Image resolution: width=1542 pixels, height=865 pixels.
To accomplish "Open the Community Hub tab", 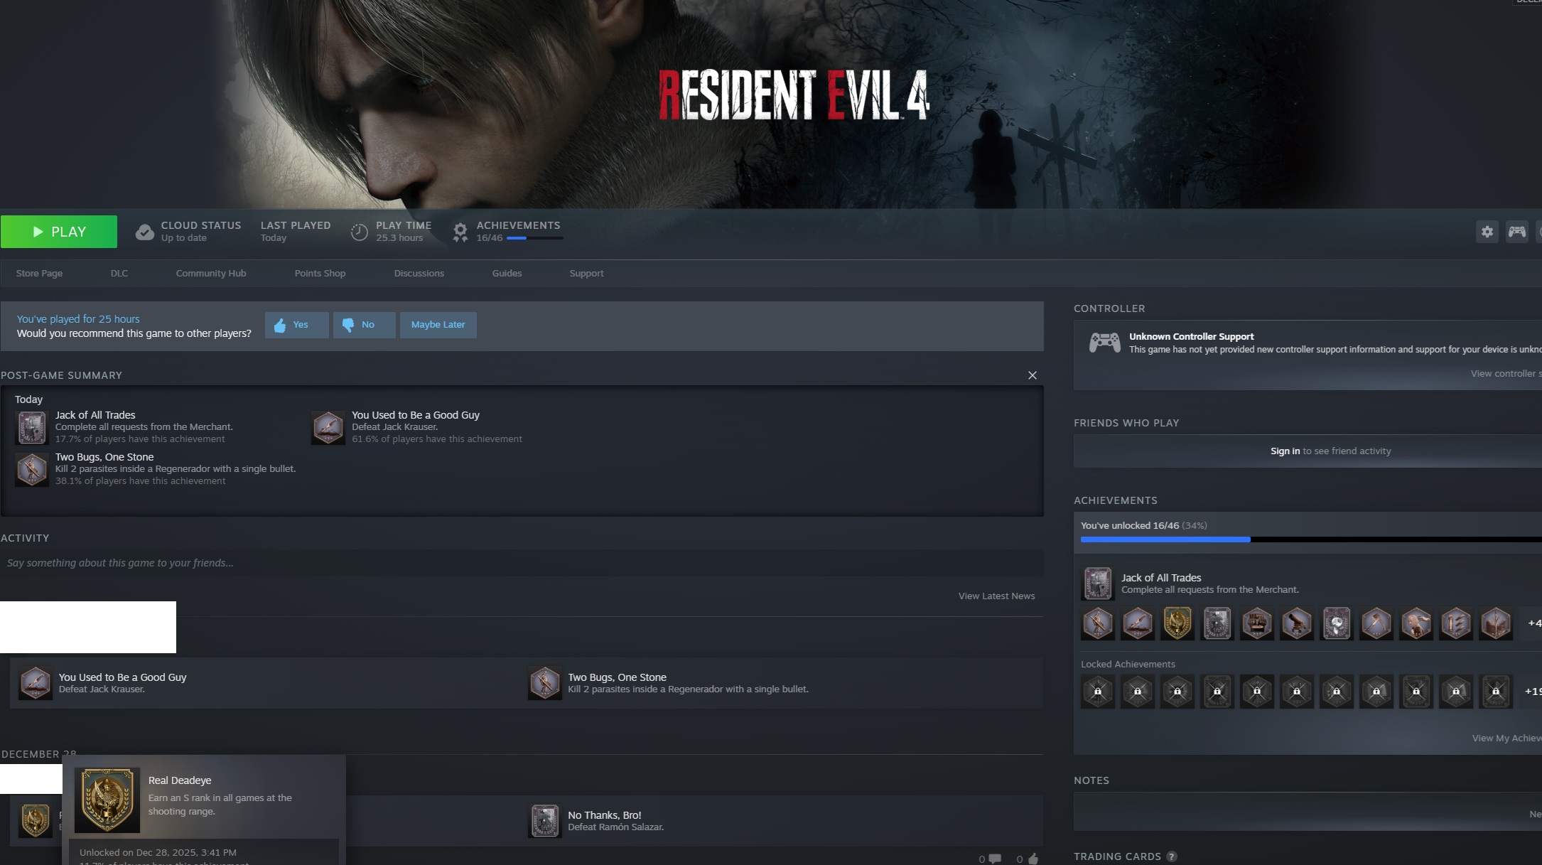I will [x=211, y=274].
